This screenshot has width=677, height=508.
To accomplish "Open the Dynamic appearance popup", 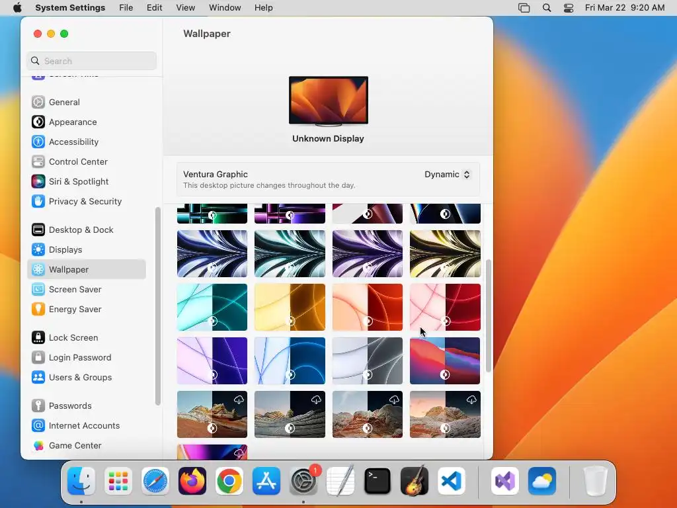I will 448,175.
